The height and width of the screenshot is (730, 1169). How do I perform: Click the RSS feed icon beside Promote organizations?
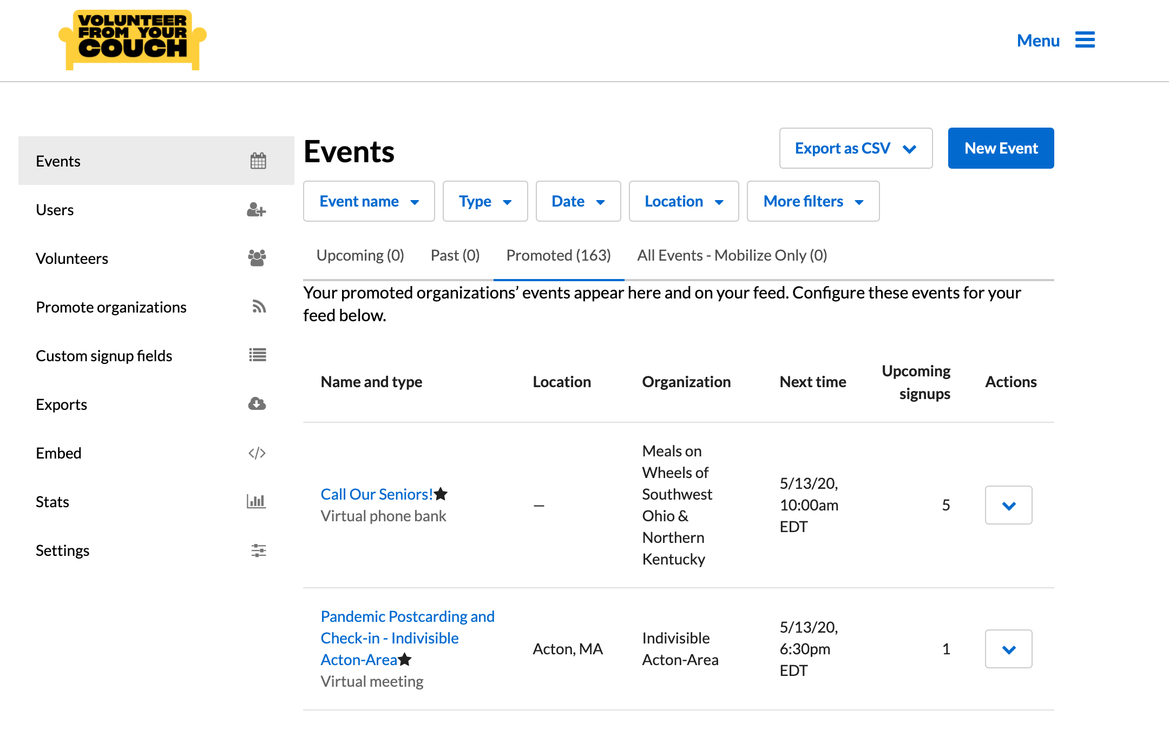click(x=259, y=307)
